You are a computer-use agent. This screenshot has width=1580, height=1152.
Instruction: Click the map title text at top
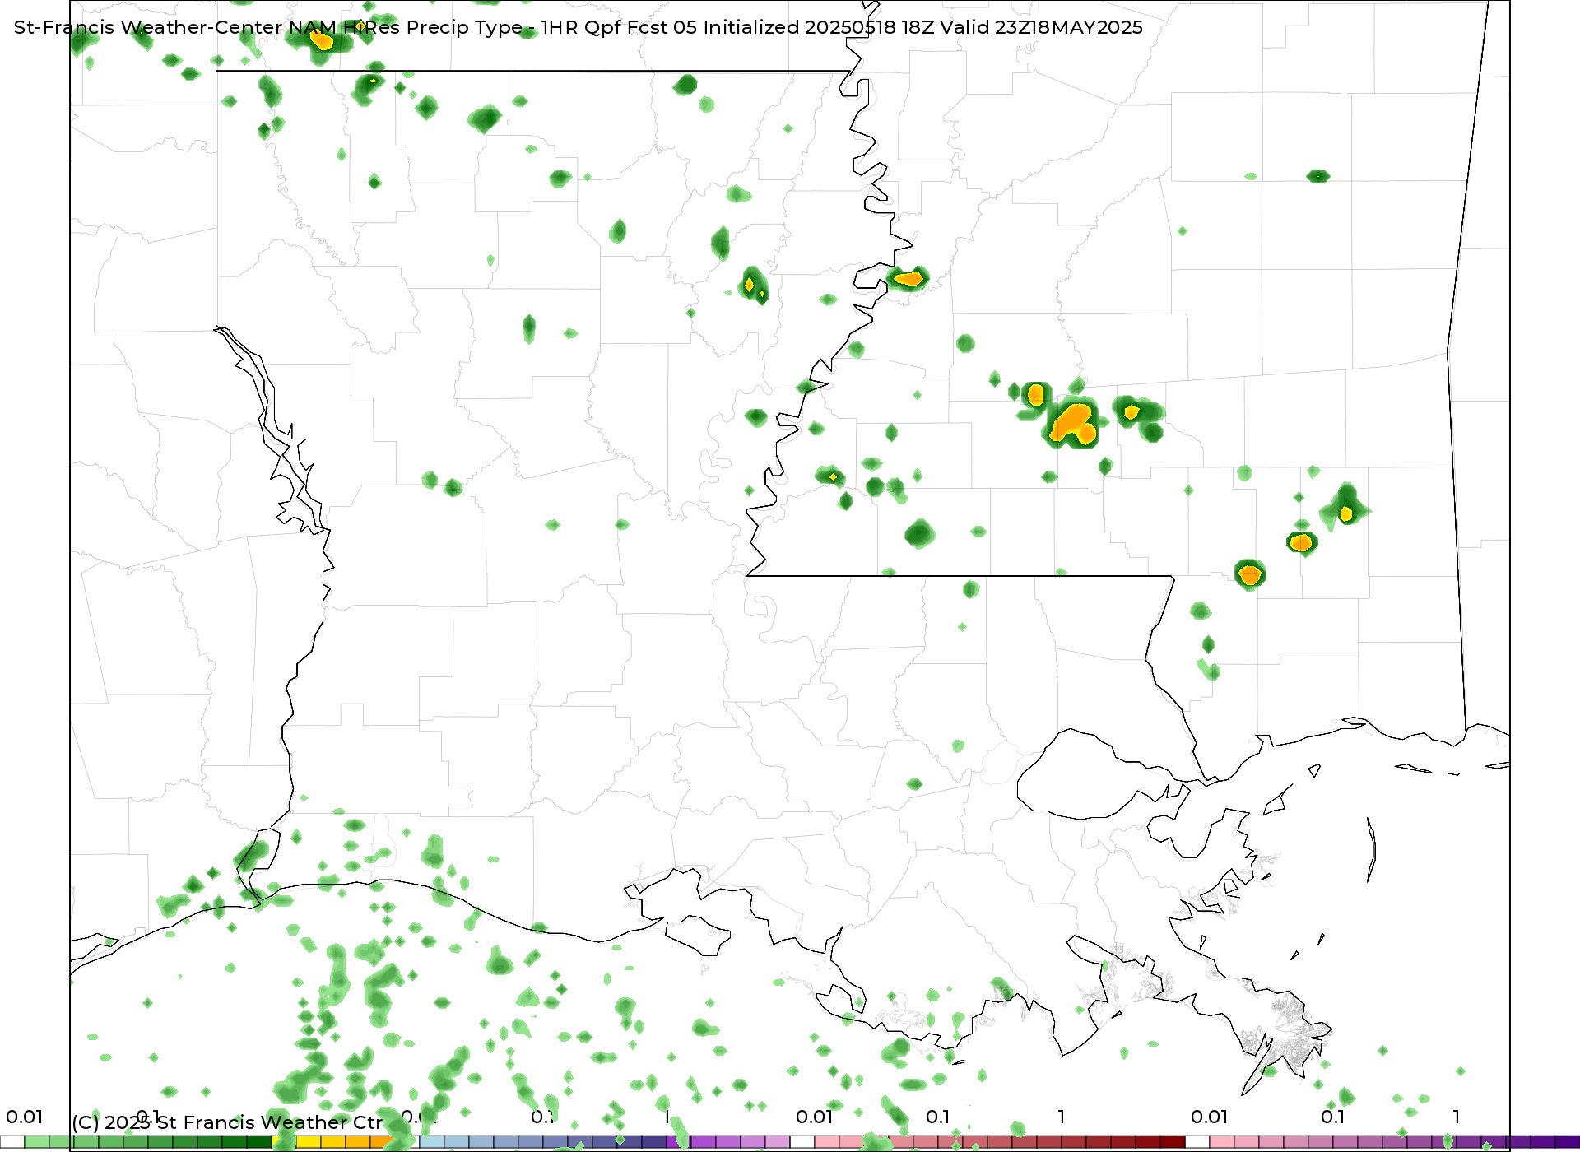click(578, 27)
